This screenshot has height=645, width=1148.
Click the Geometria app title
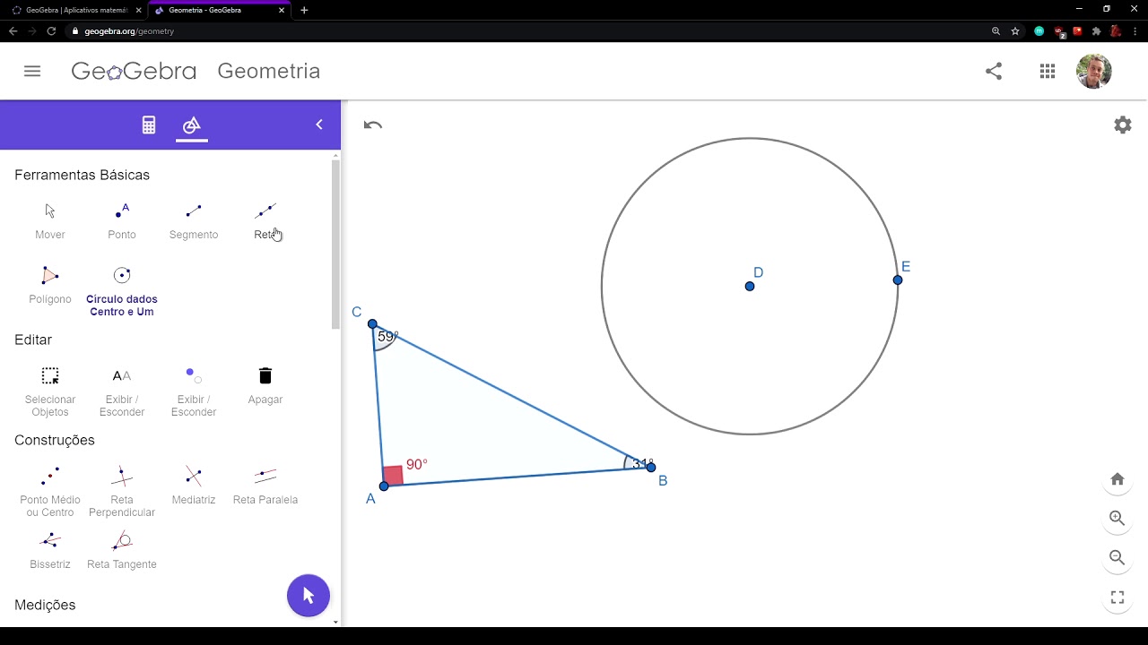click(x=268, y=71)
